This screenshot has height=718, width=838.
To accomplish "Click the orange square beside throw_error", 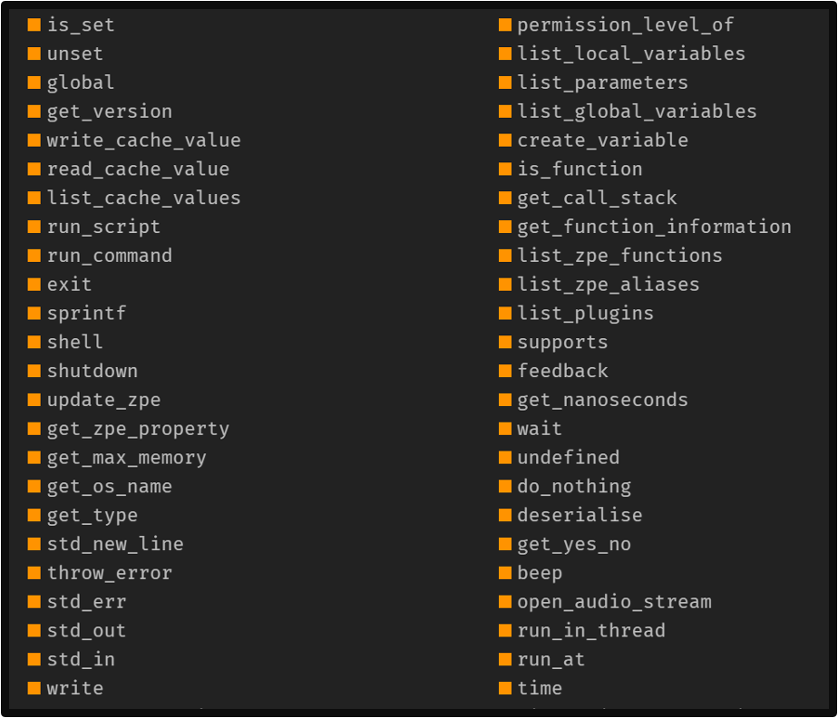I will pos(34,573).
